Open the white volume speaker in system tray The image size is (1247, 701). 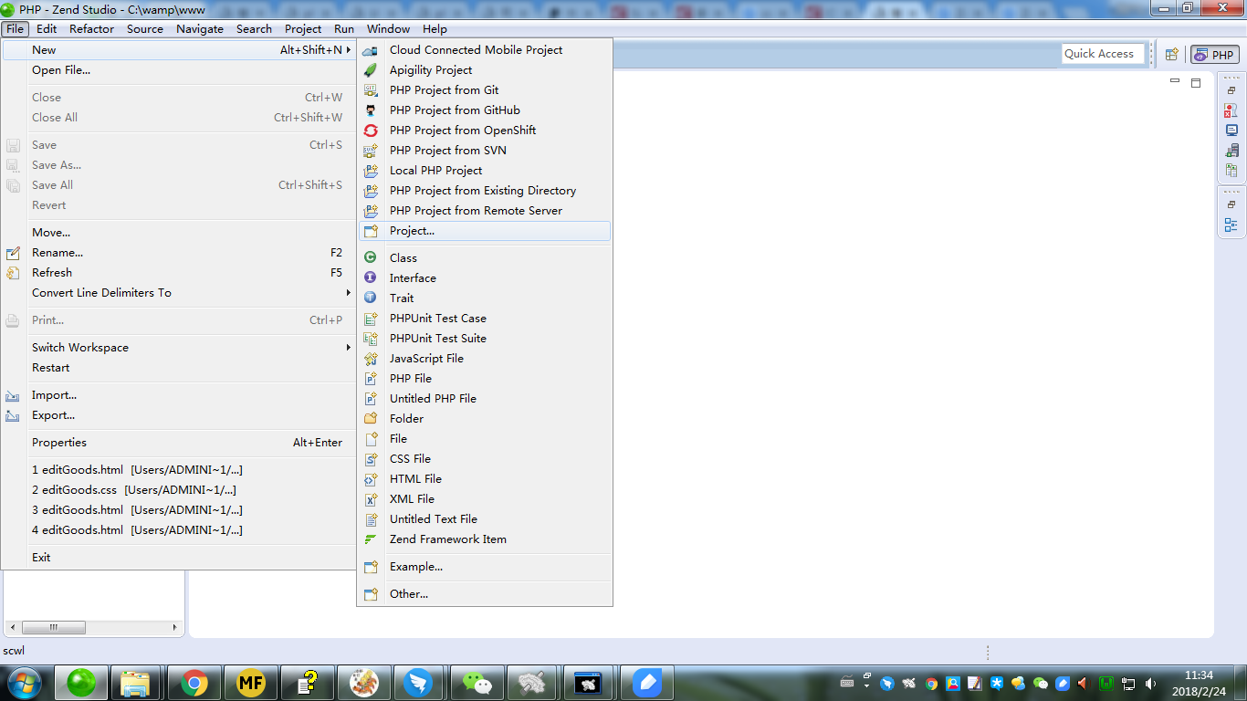(1150, 683)
